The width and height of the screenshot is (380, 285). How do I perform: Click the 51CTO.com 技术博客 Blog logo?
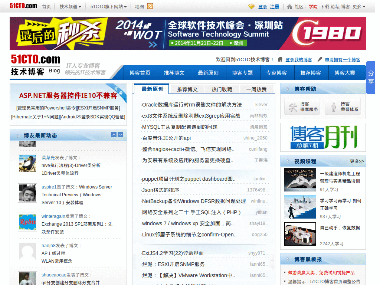(x=36, y=65)
